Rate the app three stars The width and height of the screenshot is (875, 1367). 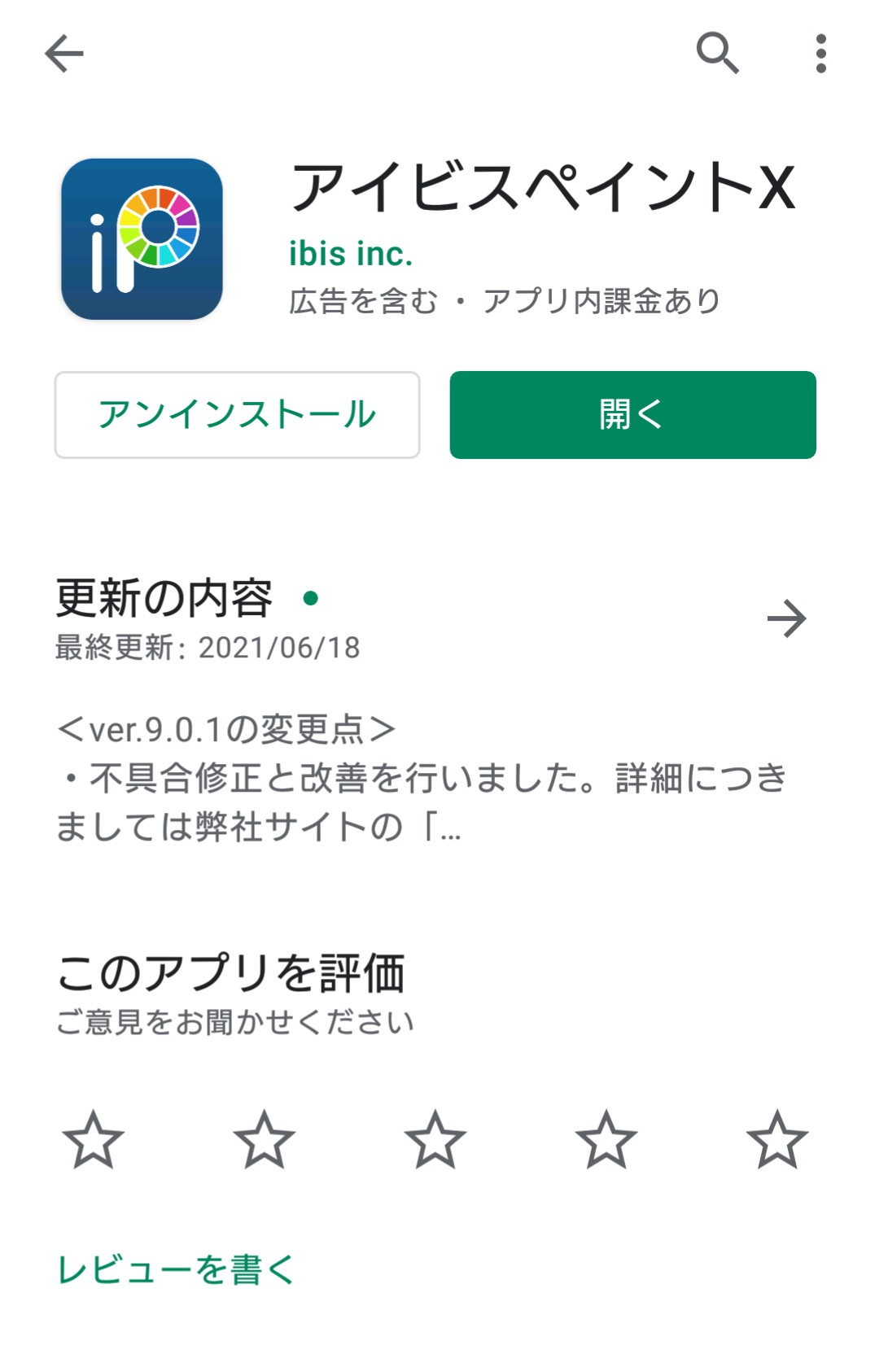click(x=435, y=1139)
